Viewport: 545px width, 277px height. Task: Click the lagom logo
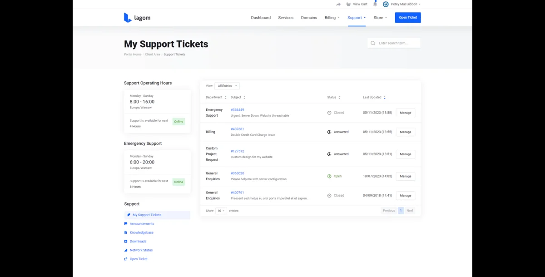coord(137,17)
